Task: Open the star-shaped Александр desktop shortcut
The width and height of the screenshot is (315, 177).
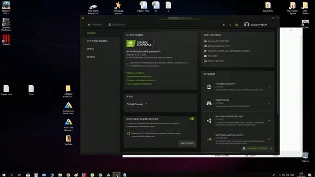Action: [x=118, y=8]
